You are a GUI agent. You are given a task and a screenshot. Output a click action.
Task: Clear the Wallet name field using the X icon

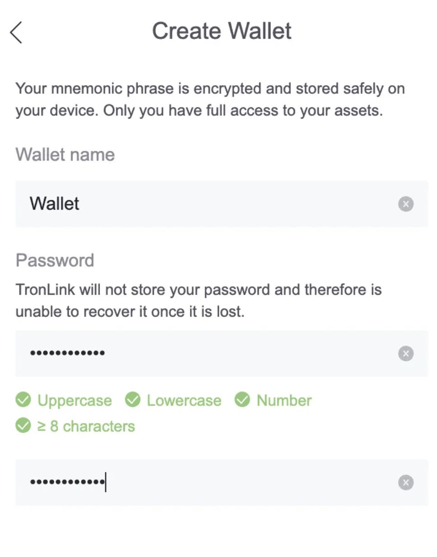[406, 204]
